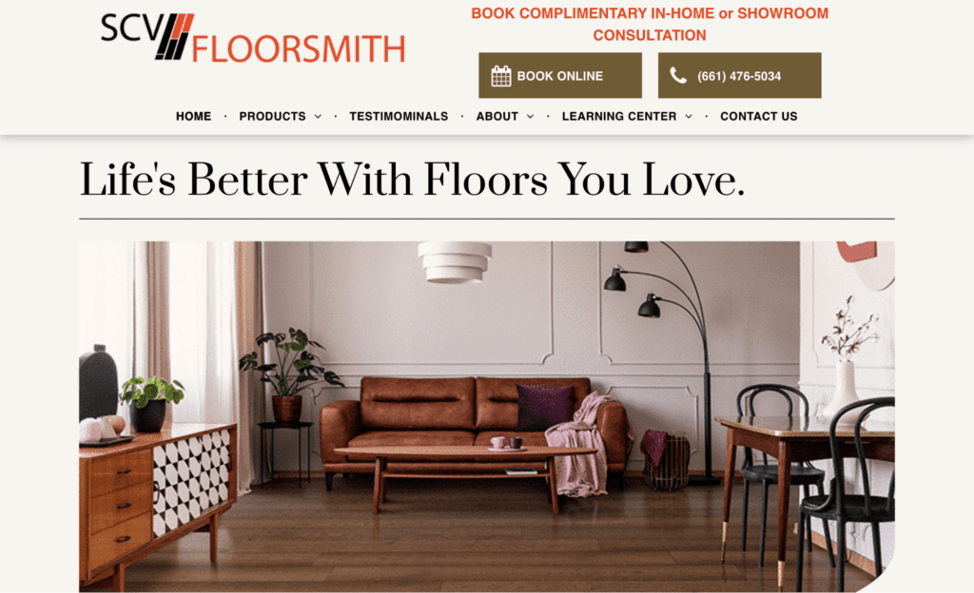
Task: Call the (661) 476-5034 number button
Action: tap(739, 76)
